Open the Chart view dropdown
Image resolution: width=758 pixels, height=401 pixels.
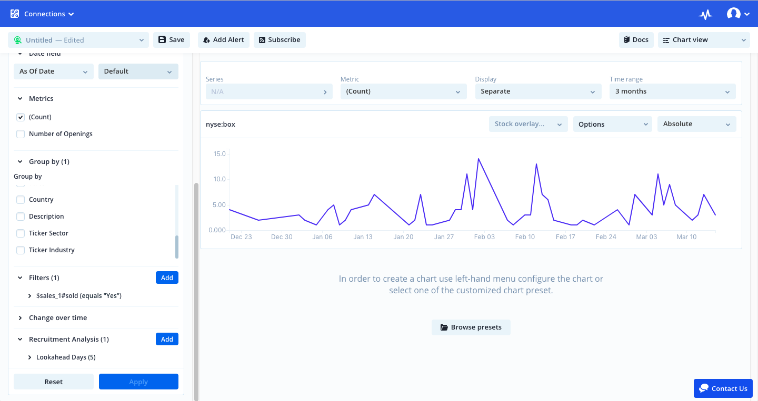[704, 40]
